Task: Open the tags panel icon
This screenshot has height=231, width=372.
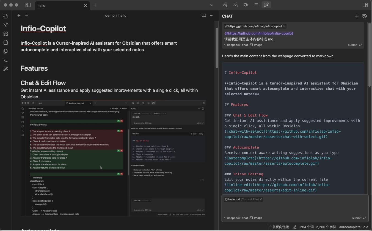Action: pos(246,5)
